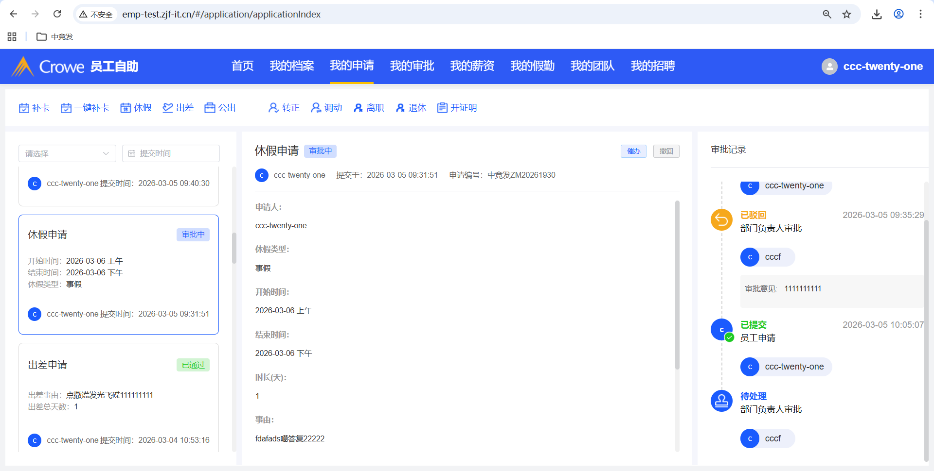Click the 补卡 calendar icon
The width and height of the screenshot is (934, 471).
coord(24,108)
